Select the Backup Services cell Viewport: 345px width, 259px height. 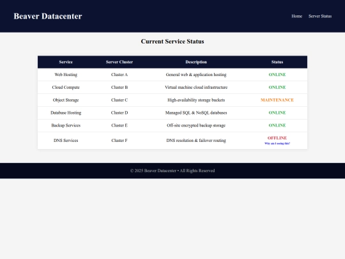coord(66,125)
